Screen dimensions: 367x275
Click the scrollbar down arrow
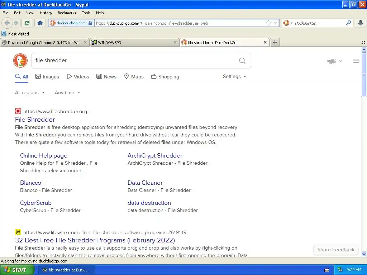point(364,254)
